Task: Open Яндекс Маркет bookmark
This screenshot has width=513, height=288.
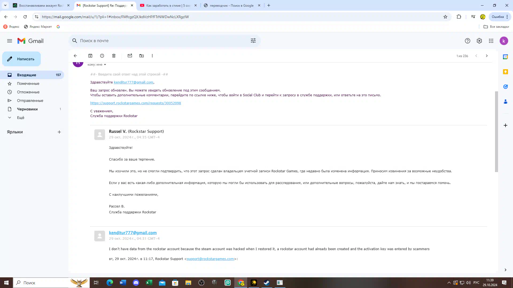Action: [38, 27]
